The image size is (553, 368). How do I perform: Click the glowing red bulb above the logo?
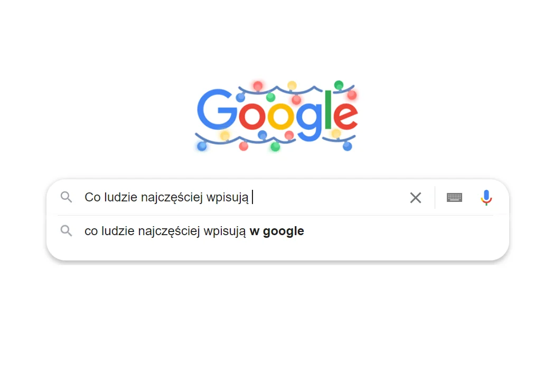tap(258, 85)
